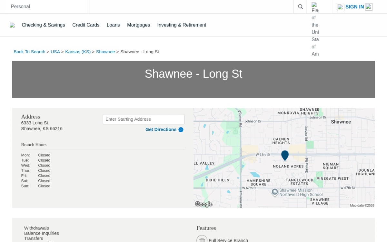Click the Features heading
Image resolution: width=387 pixels, height=242 pixels.
pyautogui.click(x=206, y=228)
